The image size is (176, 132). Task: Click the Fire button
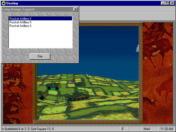pyautogui.click(x=40, y=56)
